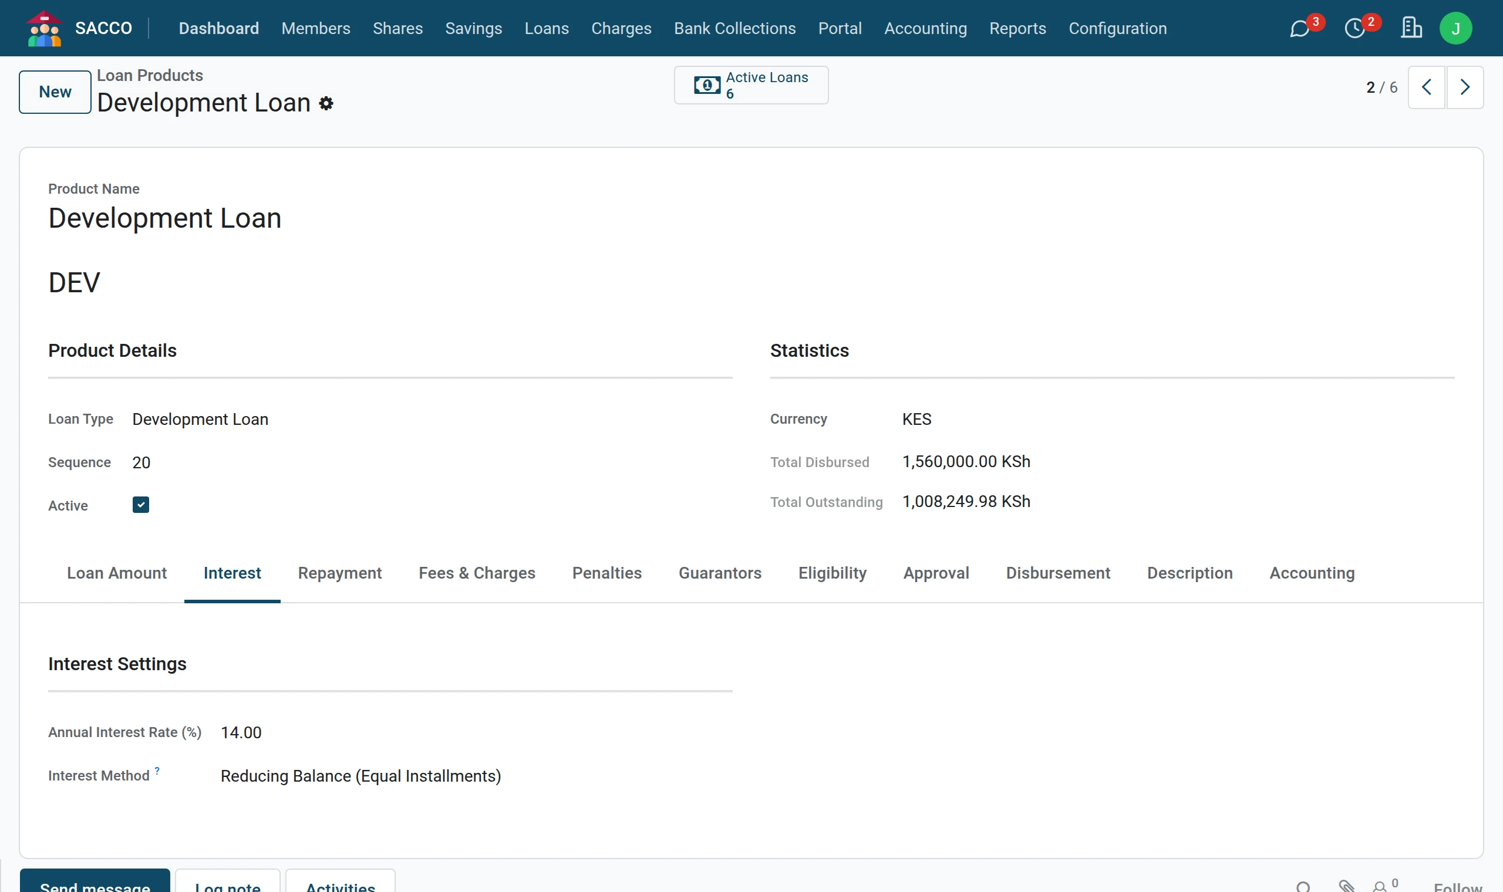1503x892 pixels.
Task: Switch to the Eligibility tab
Action: click(x=832, y=573)
